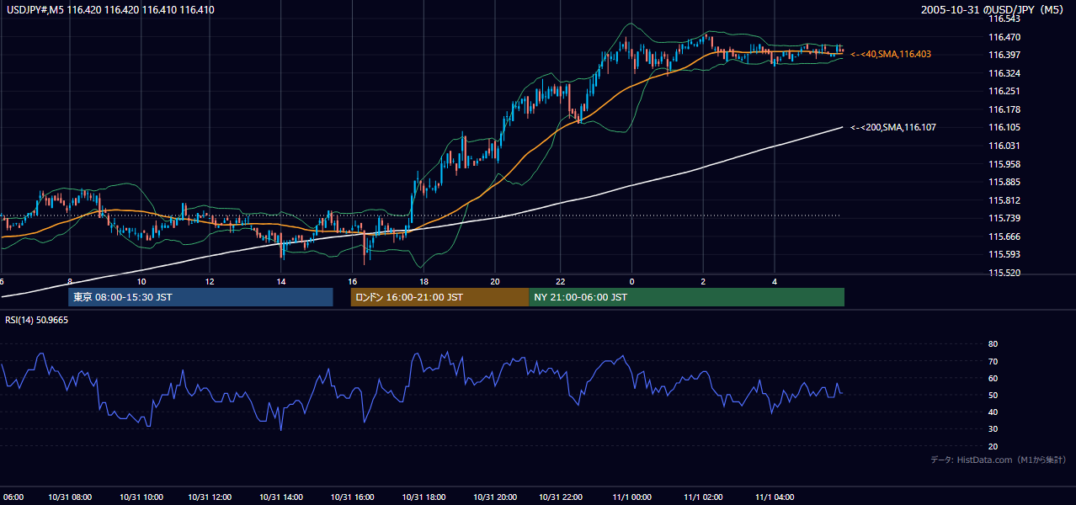The image size is (1076, 505).
Task: Click the 10/31 14:00 time axis label
Action: (281, 497)
